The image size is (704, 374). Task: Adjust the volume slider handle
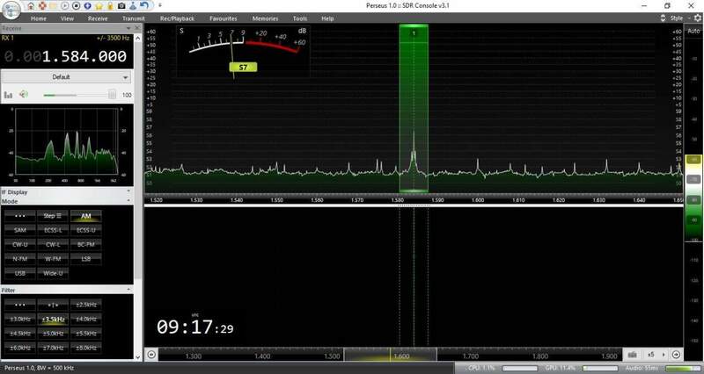pos(112,94)
